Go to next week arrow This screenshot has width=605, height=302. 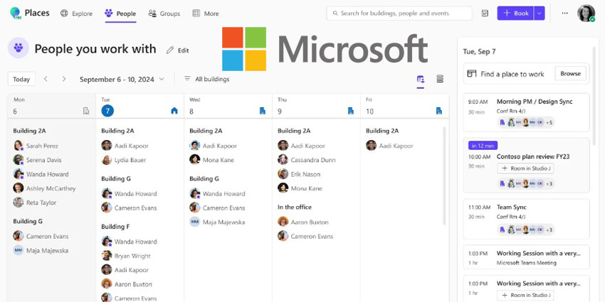click(63, 79)
